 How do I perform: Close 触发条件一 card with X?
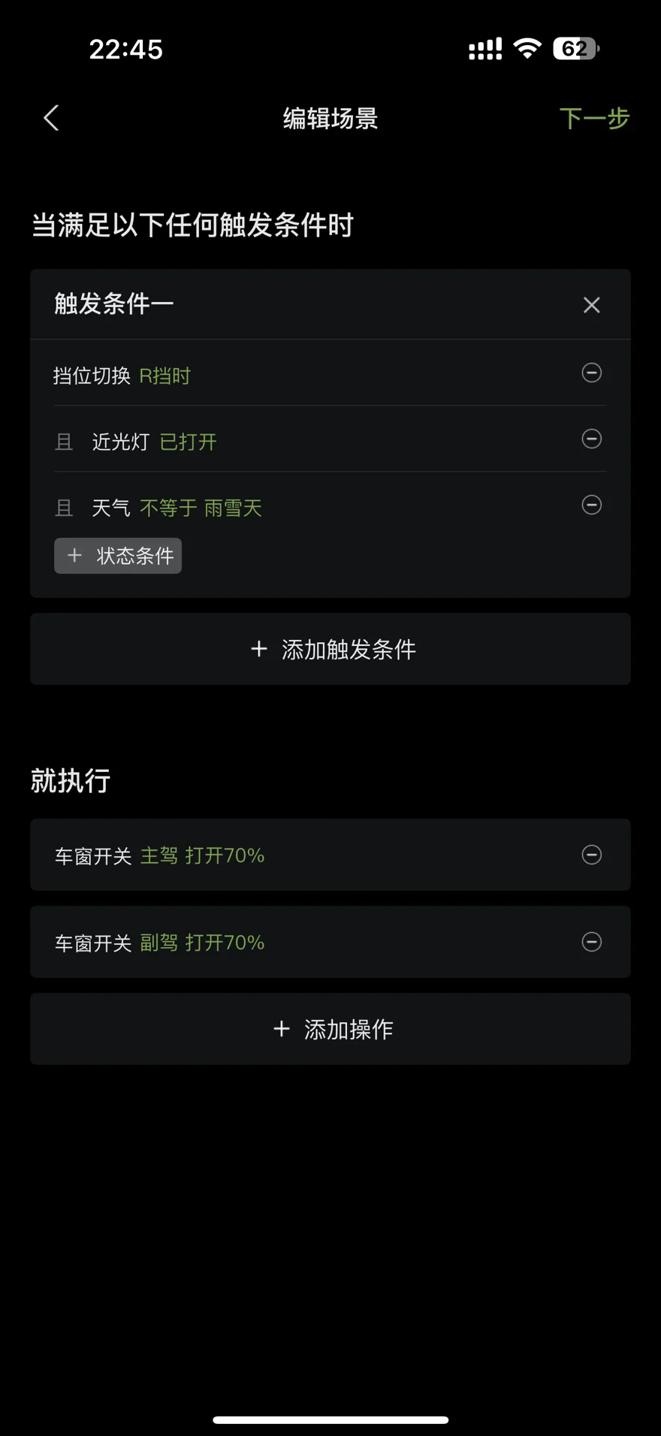click(592, 305)
